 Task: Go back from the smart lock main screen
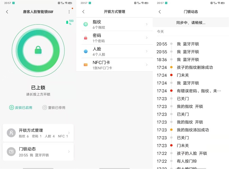pos(7,12)
